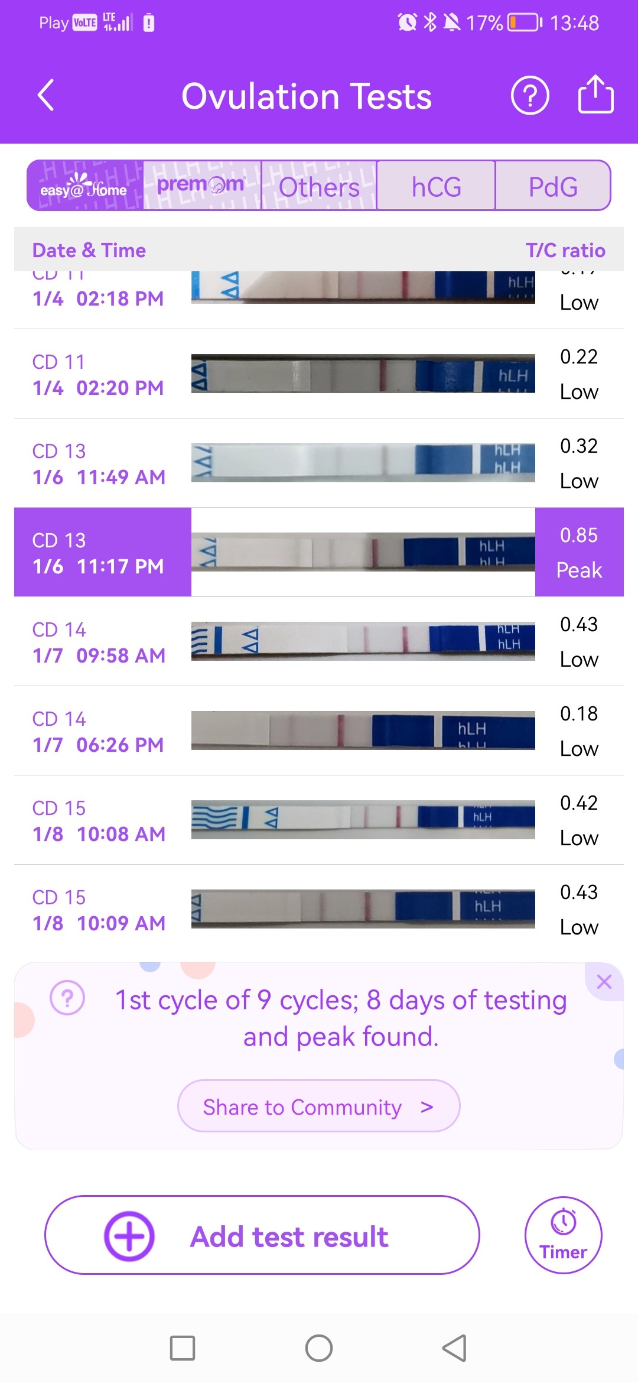Tap the back arrow in header
Viewport: 638px width, 1383px height.
pyautogui.click(x=46, y=95)
